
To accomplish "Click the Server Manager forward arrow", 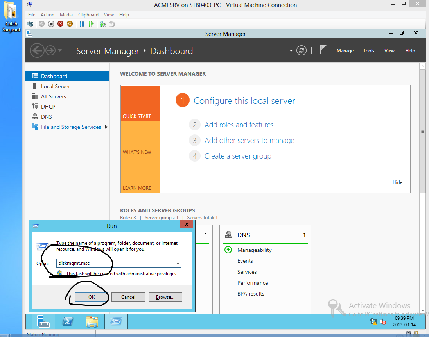I will (50, 50).
